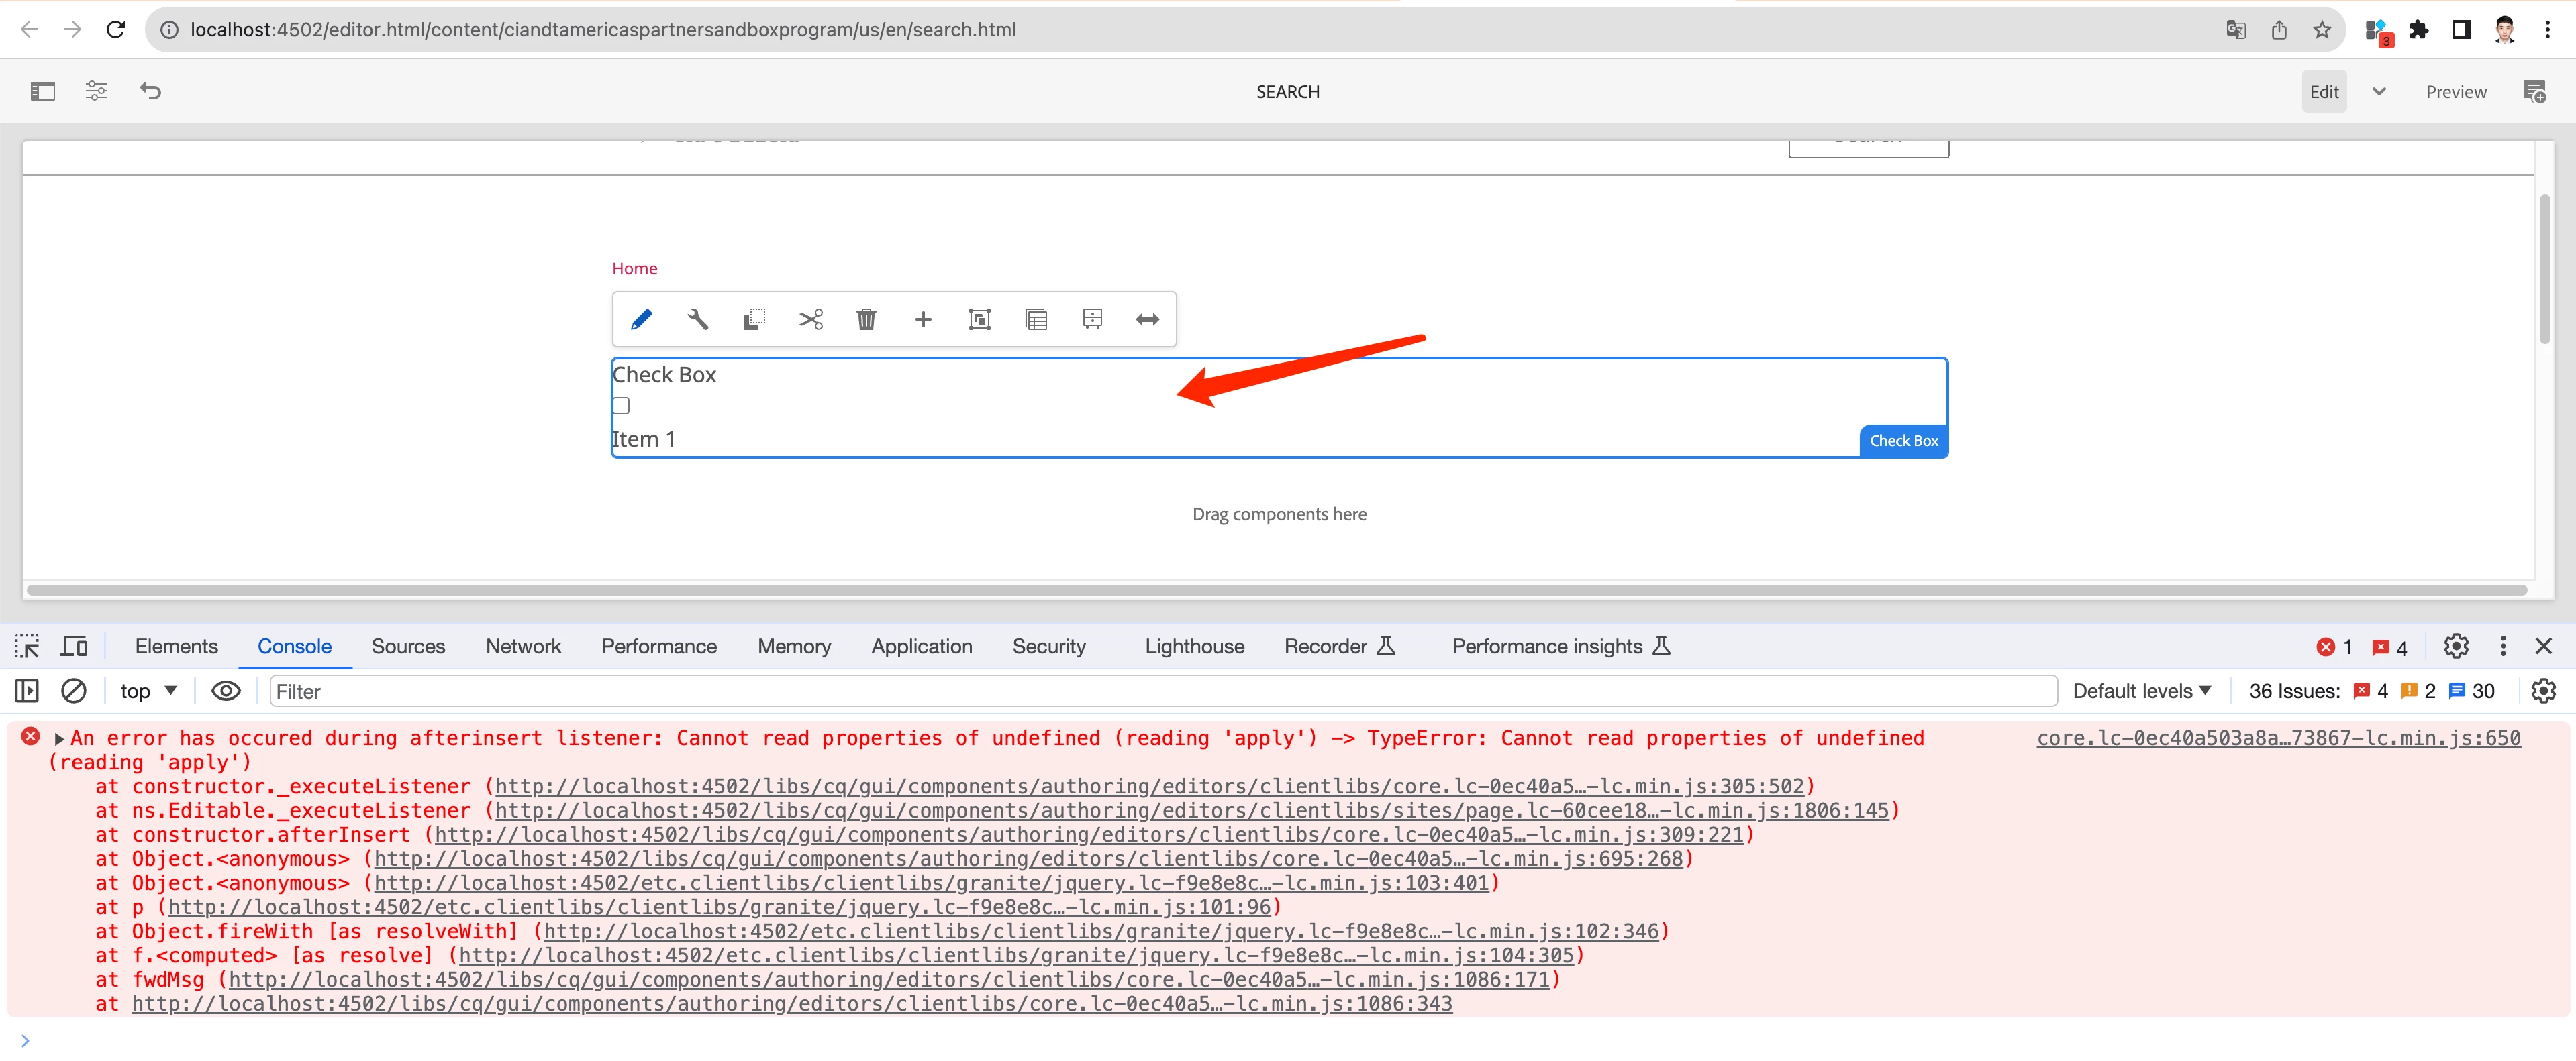Screen dimensions: 2576x1061
Task: Click the scissors Cut icon
Action: (x=810, y=320)
